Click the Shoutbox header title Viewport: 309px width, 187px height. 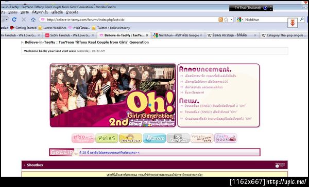coord(35,165)
